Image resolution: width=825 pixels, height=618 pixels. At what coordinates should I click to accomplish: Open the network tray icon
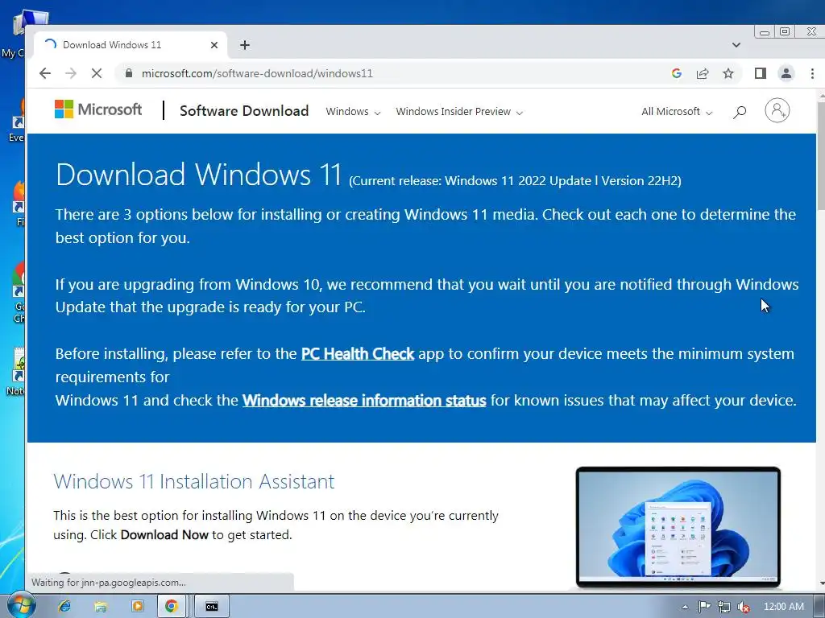[x=724, y=607]
